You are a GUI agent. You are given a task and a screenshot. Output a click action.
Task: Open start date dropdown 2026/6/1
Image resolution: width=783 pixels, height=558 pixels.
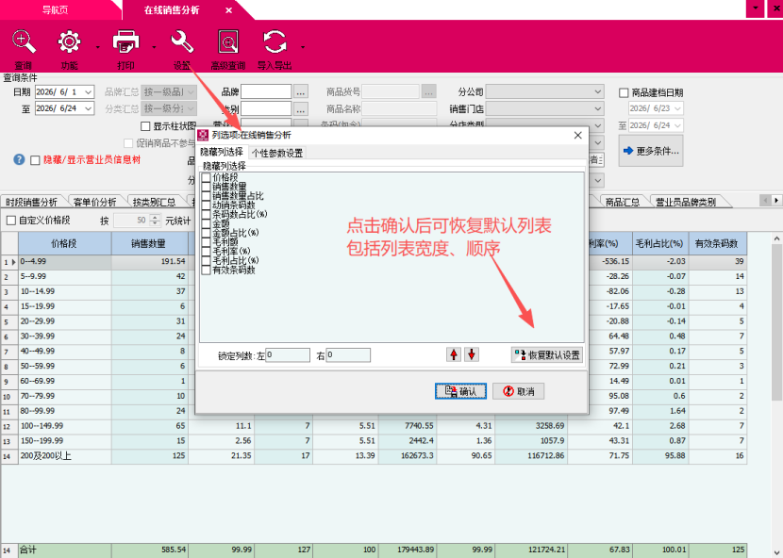point(89,92)
